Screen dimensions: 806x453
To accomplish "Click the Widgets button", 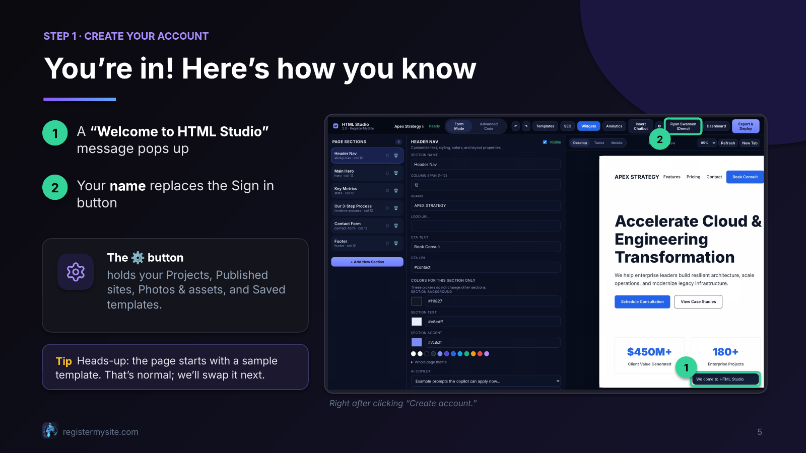I will pyautogui.click(x=589, y=126).
